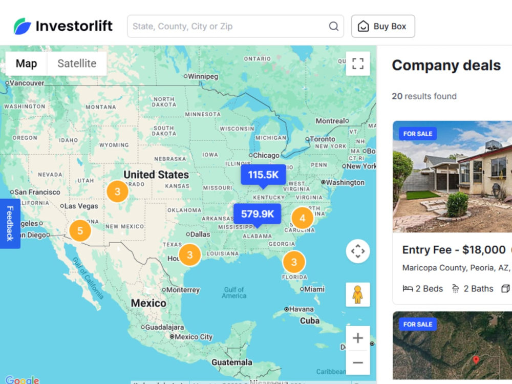
Task: Click the 115.5K price marker
Action: 263,175
